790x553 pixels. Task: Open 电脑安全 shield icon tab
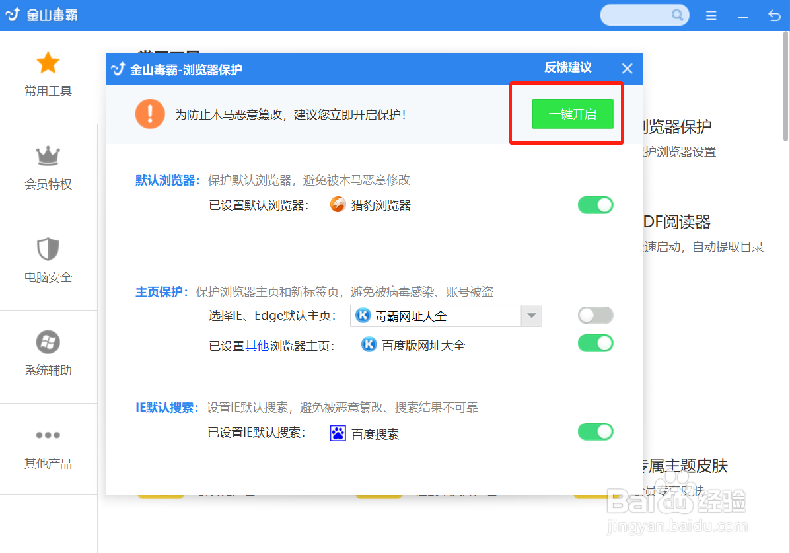[48, 248]
